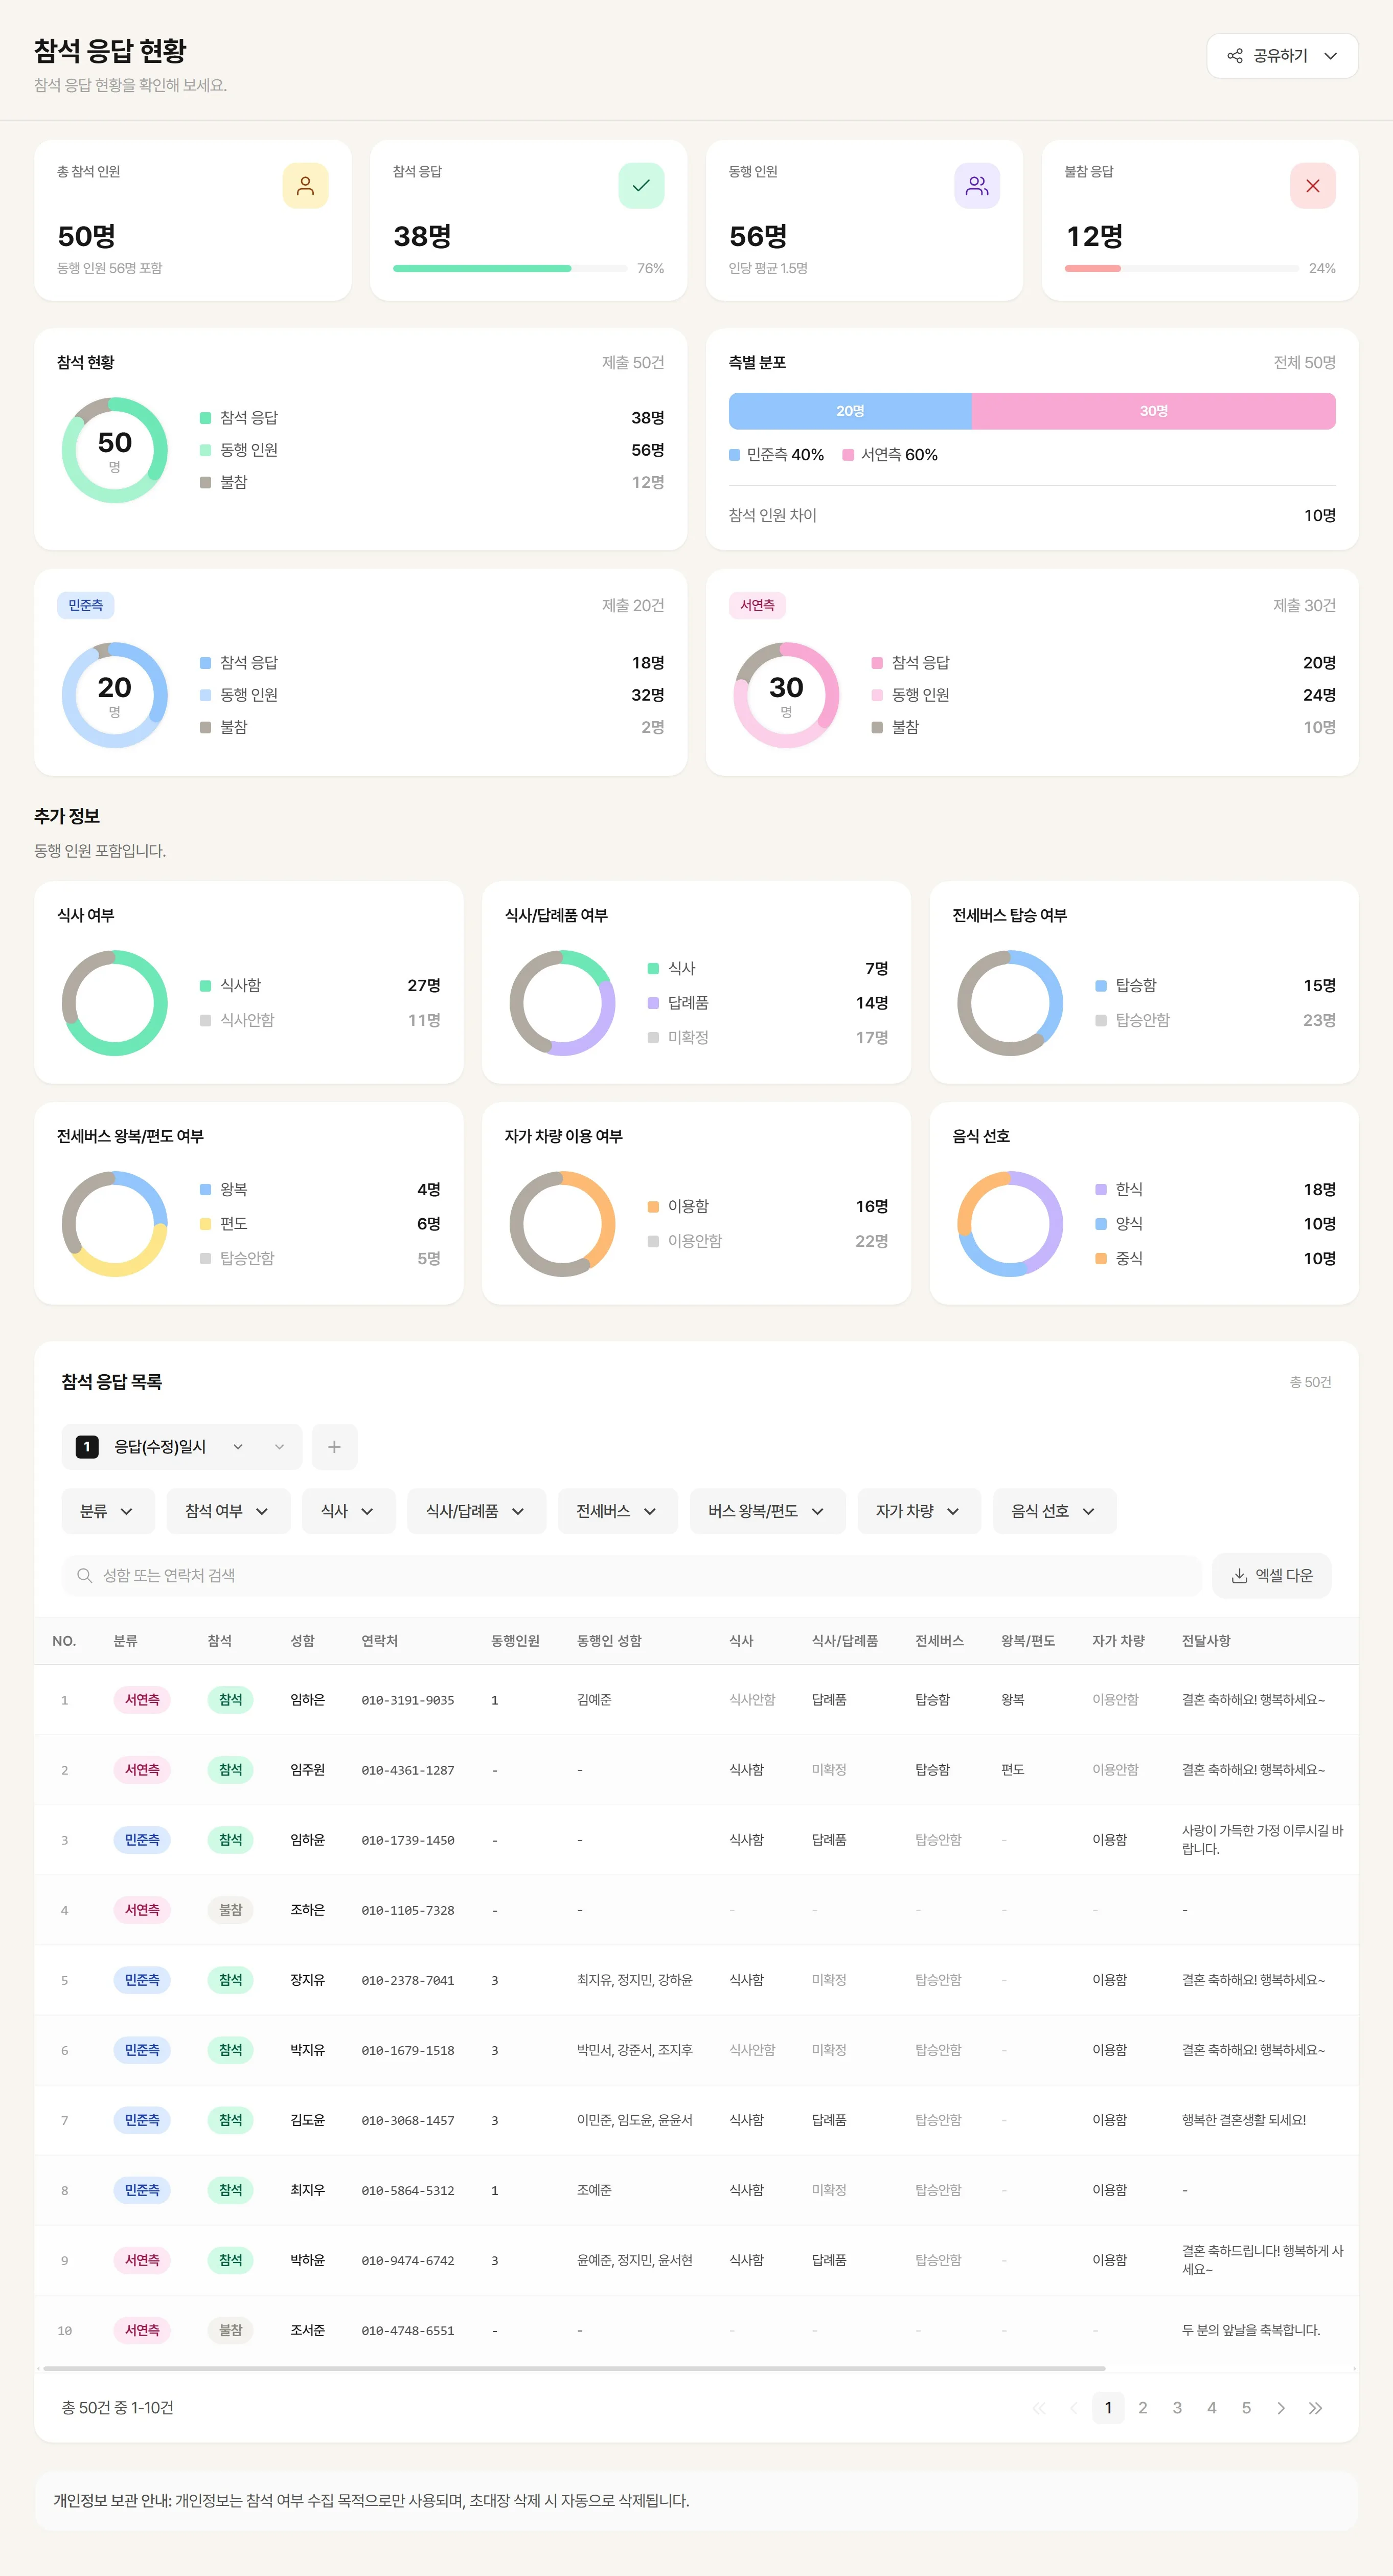The width and height of the screenshot is (1393, 2576).
Task: Click the 참석 badge in 김도윤 row
Action: (x=231, y=2120)
